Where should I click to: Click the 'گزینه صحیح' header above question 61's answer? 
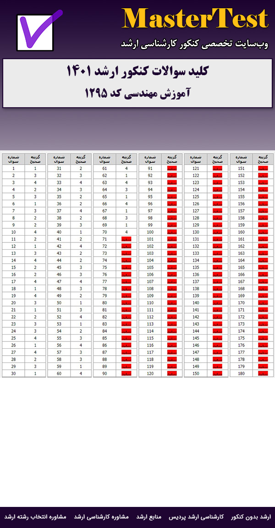pos(126,159)
